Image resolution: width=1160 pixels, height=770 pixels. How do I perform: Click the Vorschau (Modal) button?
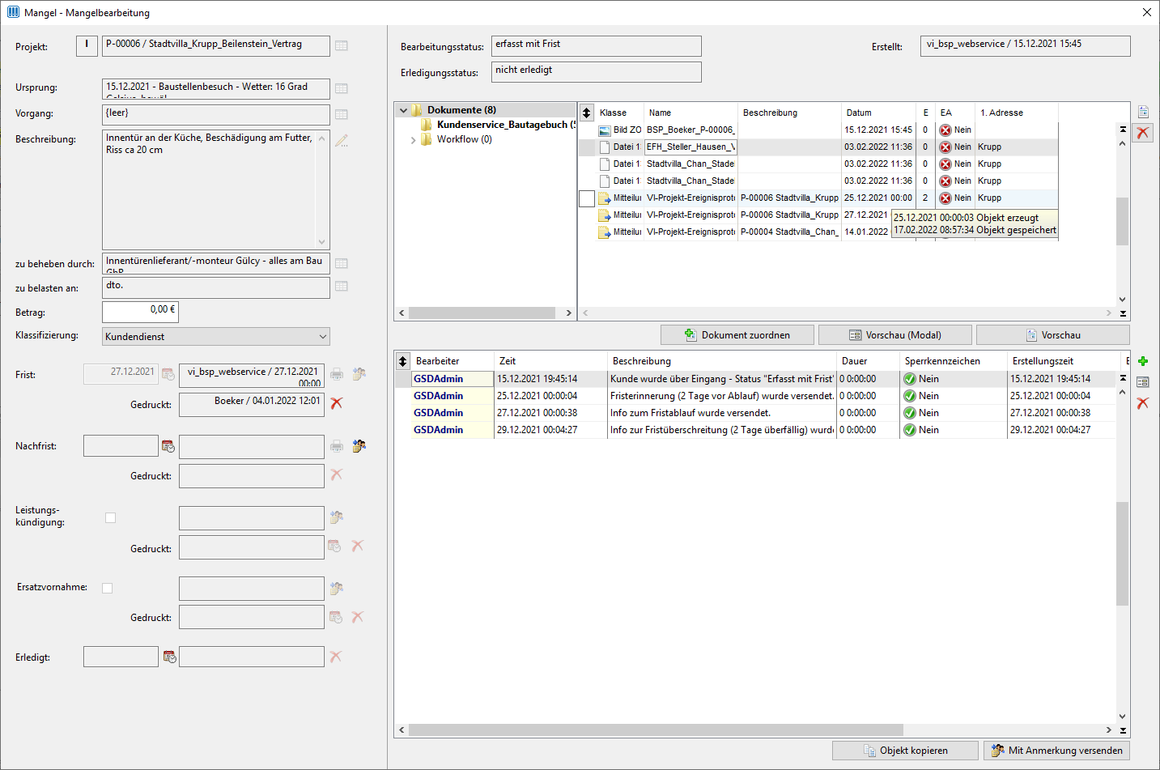pos(895,335)
